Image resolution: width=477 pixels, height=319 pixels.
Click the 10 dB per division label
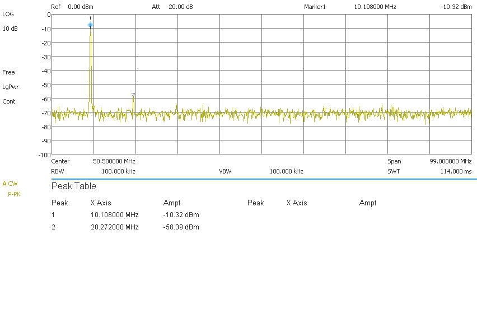(10, 29)
